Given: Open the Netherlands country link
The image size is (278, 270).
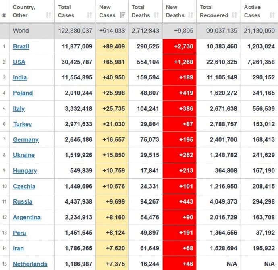Looking at the screenshot, I should [30, 264].
